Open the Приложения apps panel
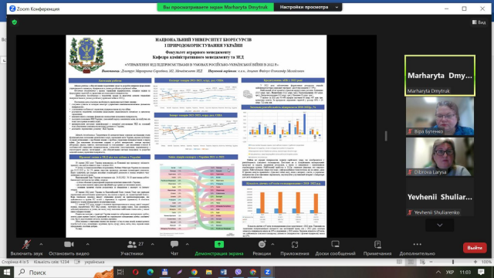This screenshot has width=494, height=278. point(295,248)
